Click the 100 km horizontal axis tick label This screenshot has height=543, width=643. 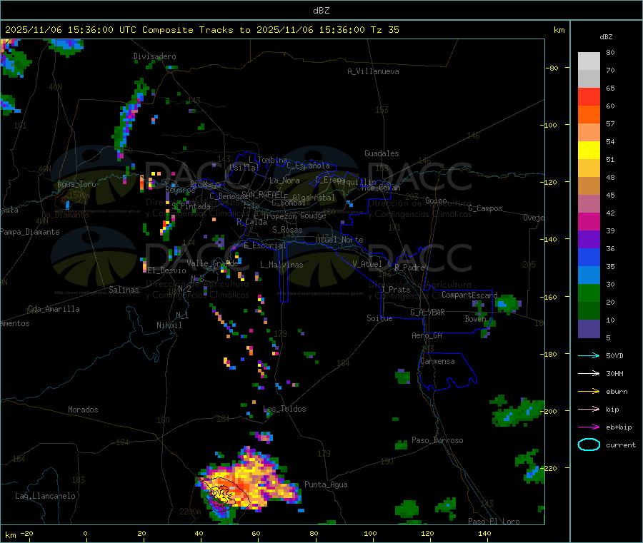click(x=370, y=533)
